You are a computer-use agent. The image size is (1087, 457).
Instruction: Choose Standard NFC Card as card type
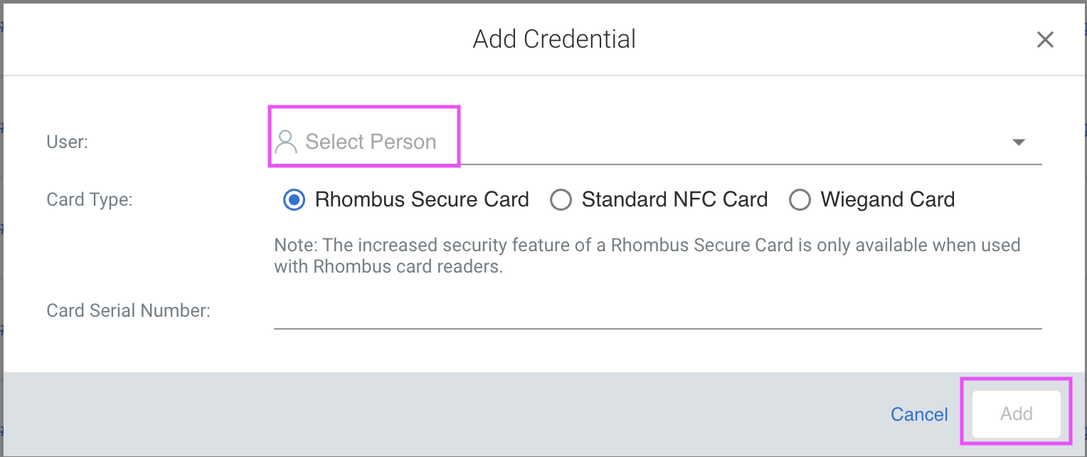click(561, 200)
